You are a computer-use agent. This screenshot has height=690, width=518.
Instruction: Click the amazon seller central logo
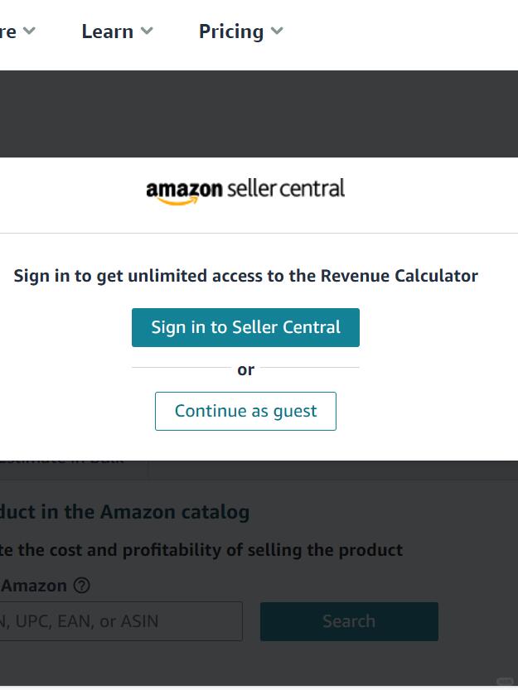pos(245,191)
